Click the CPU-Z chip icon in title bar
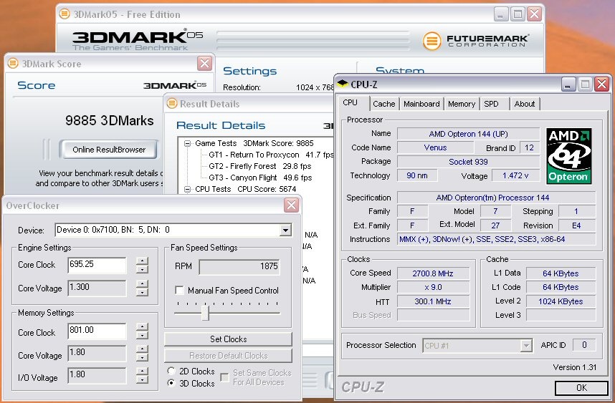615x403 pixels. [x=343, y=84]
